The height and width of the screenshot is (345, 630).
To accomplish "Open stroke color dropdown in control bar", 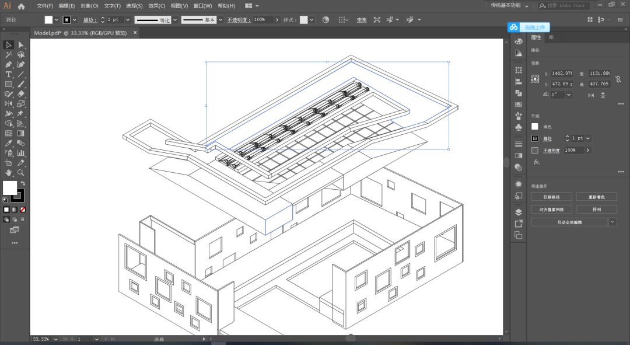I will coord(74,20).
